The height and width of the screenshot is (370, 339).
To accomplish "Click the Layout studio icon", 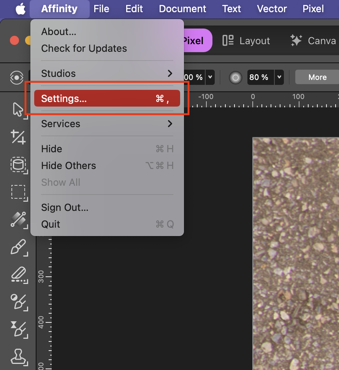I will point(228,40).
